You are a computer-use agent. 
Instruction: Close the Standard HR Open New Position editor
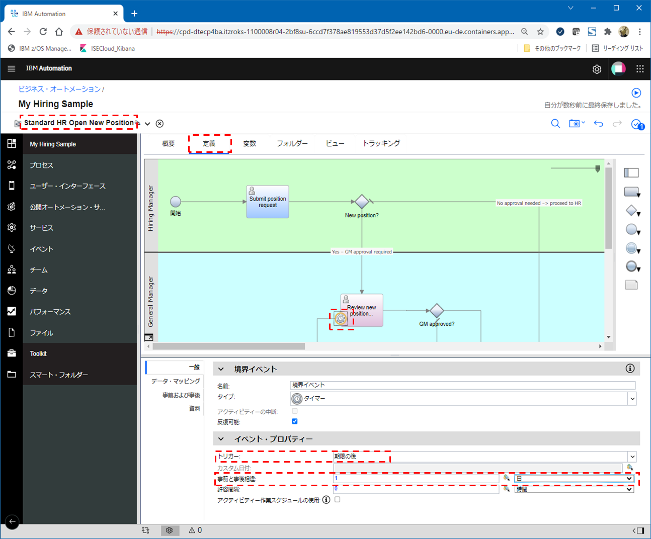[x=159, y=124]
